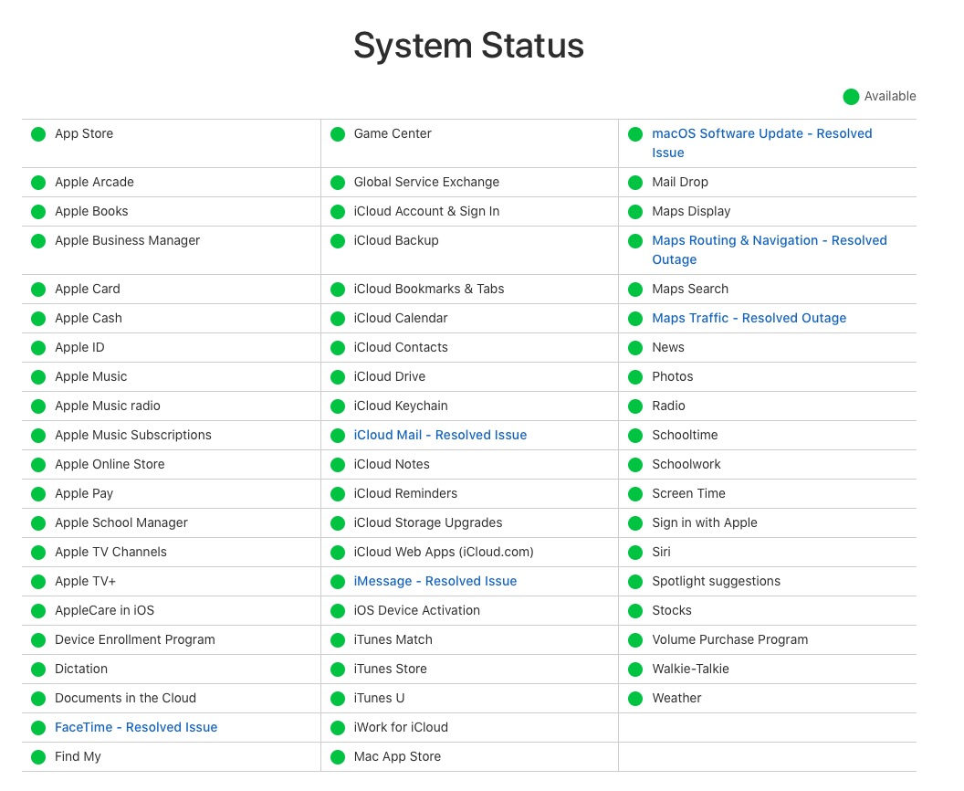
Task: Click the System Status page heading
Action: (x=468, y=46)
